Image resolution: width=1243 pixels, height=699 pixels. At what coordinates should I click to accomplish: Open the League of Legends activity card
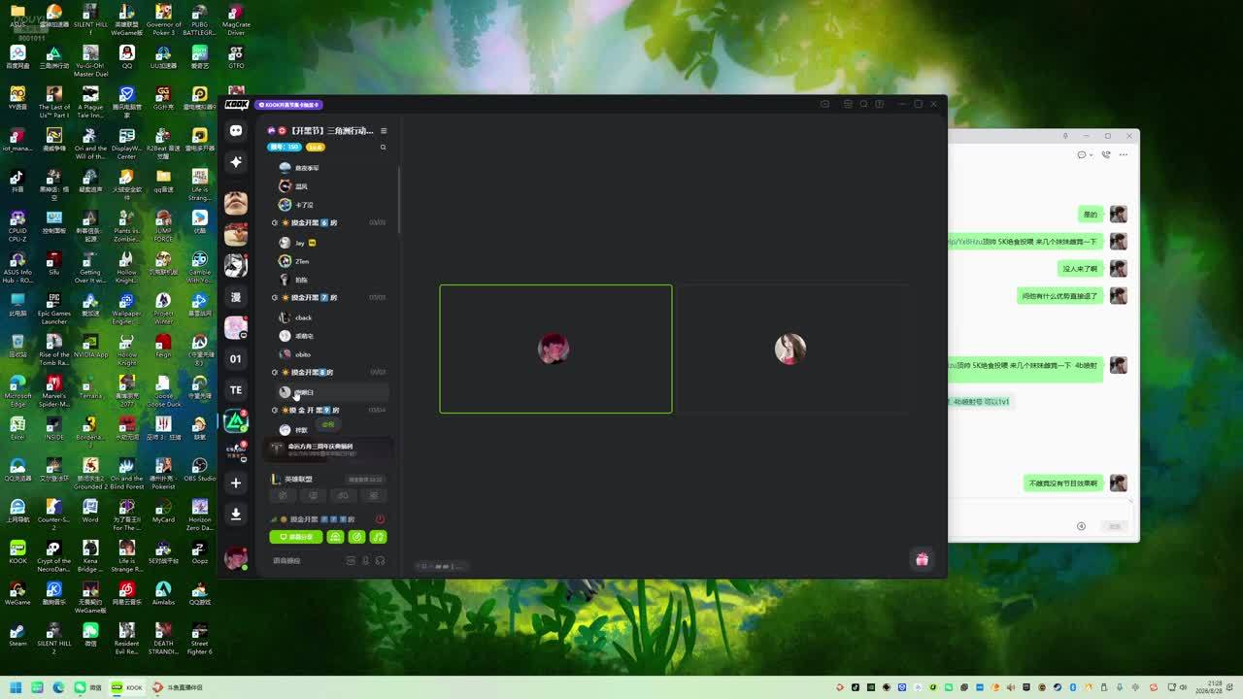328,486
